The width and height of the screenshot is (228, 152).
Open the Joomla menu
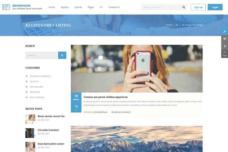click(x=78, y=7)
